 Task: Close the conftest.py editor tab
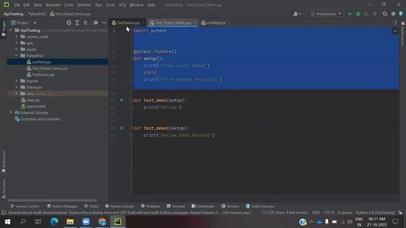(229, 23)
